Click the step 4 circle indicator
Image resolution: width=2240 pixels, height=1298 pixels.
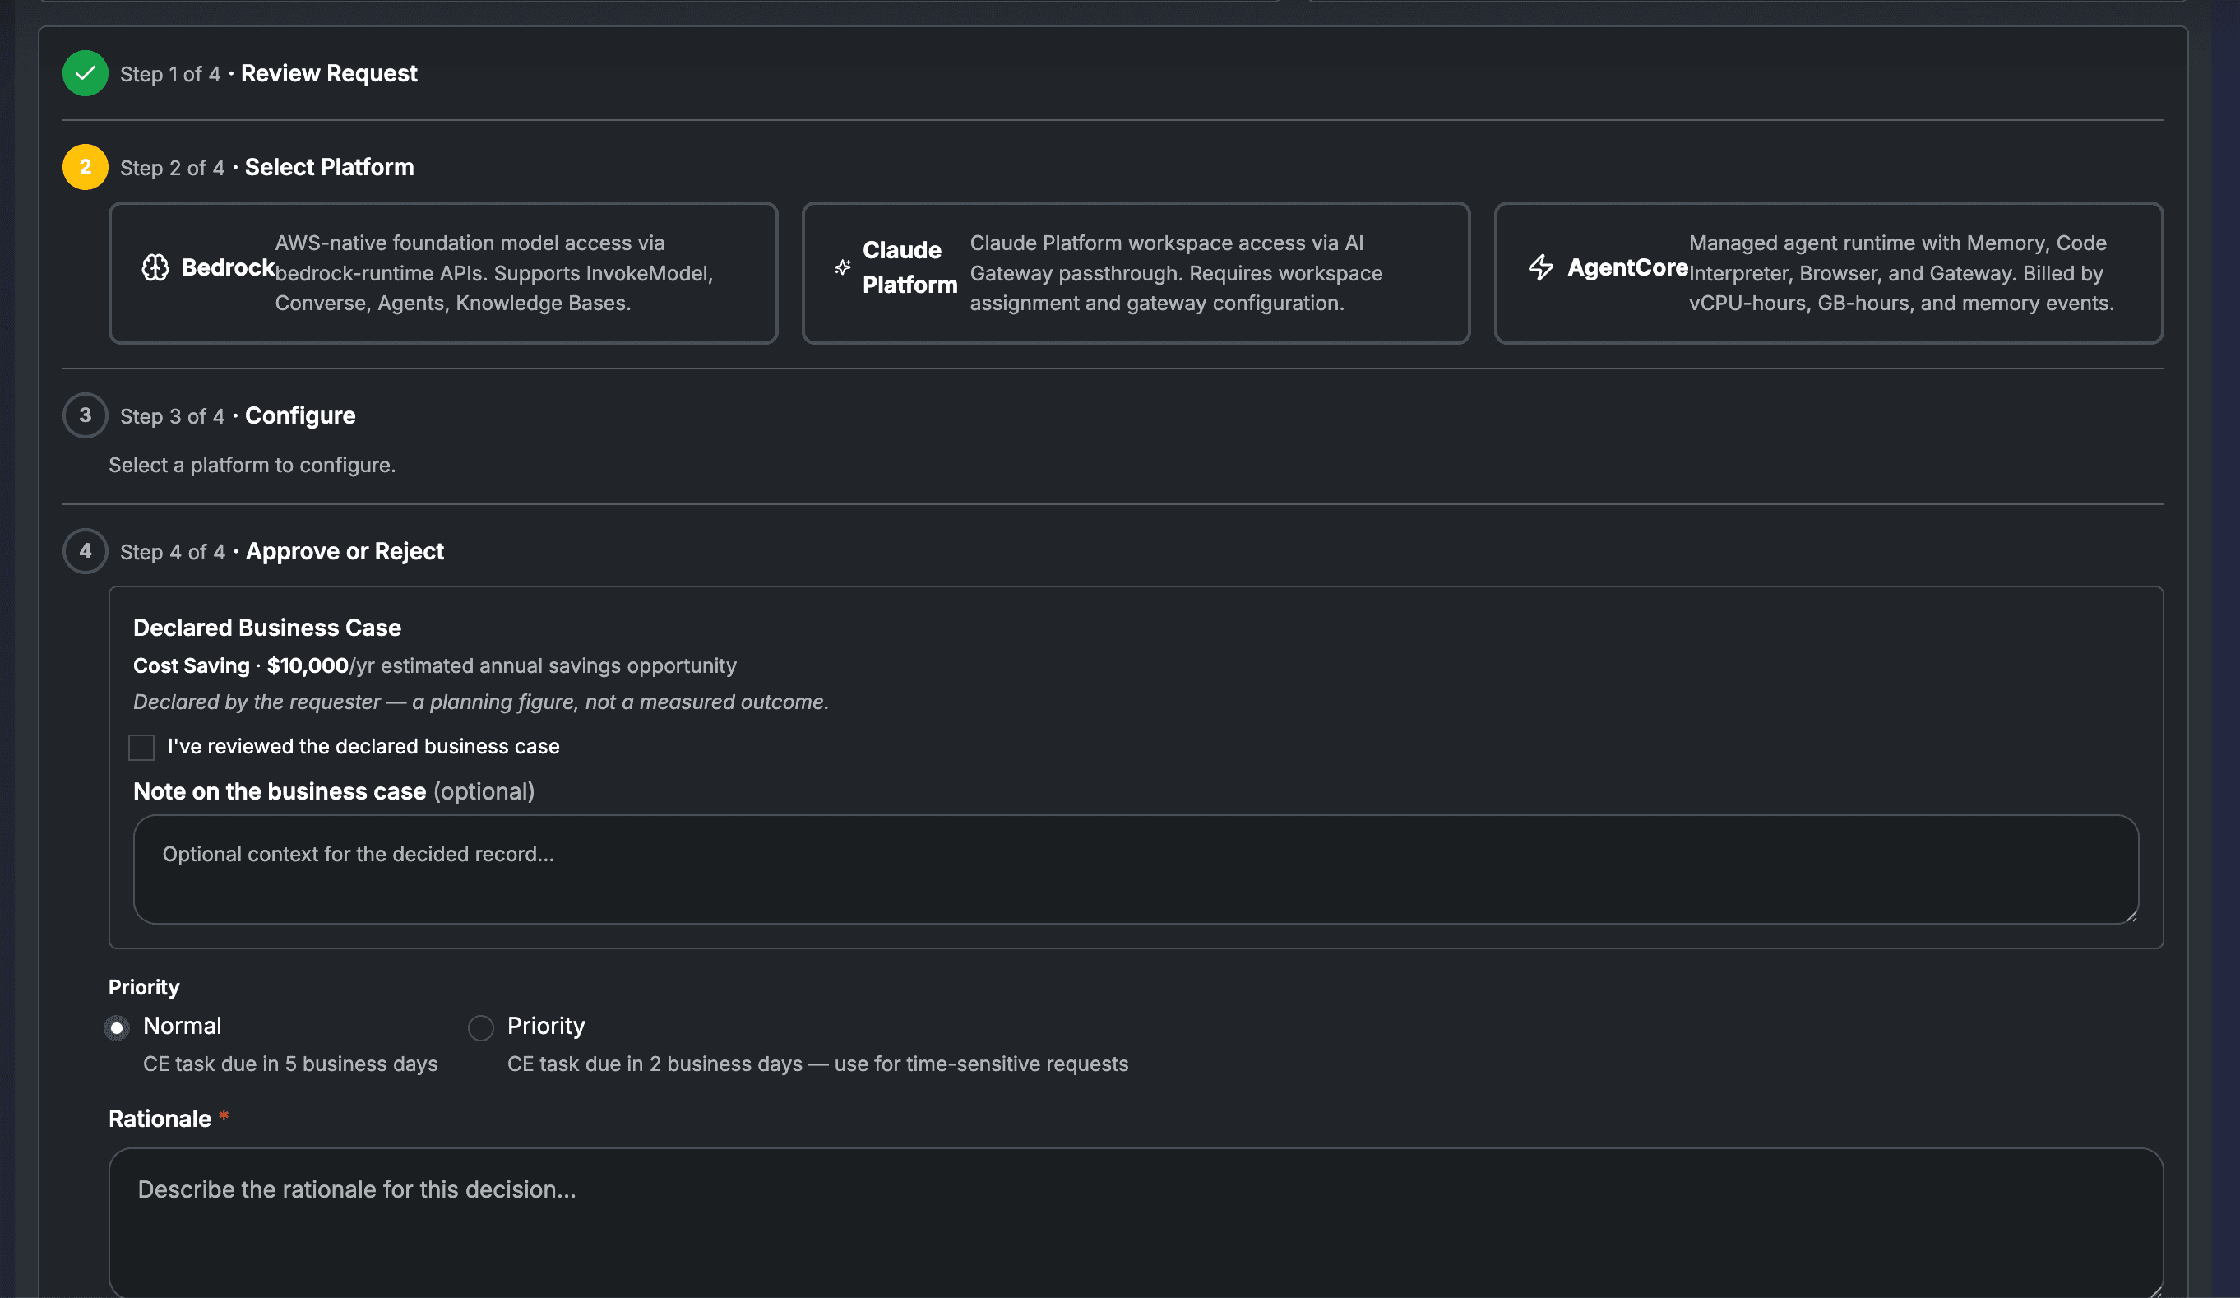pos(86,551)
